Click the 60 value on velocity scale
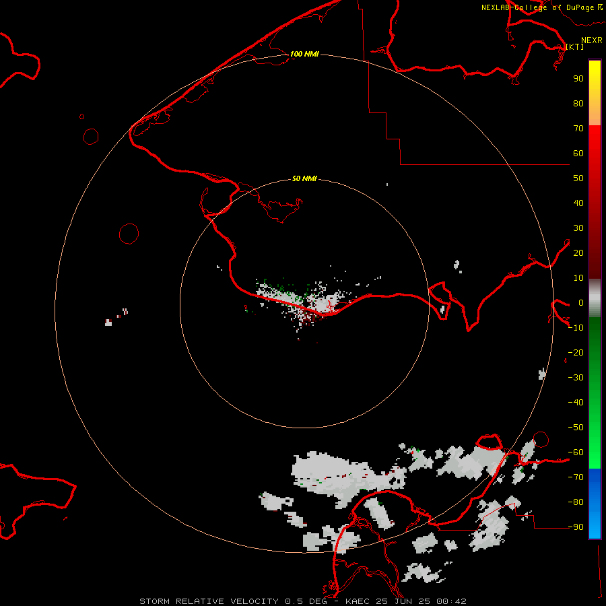 578,153
